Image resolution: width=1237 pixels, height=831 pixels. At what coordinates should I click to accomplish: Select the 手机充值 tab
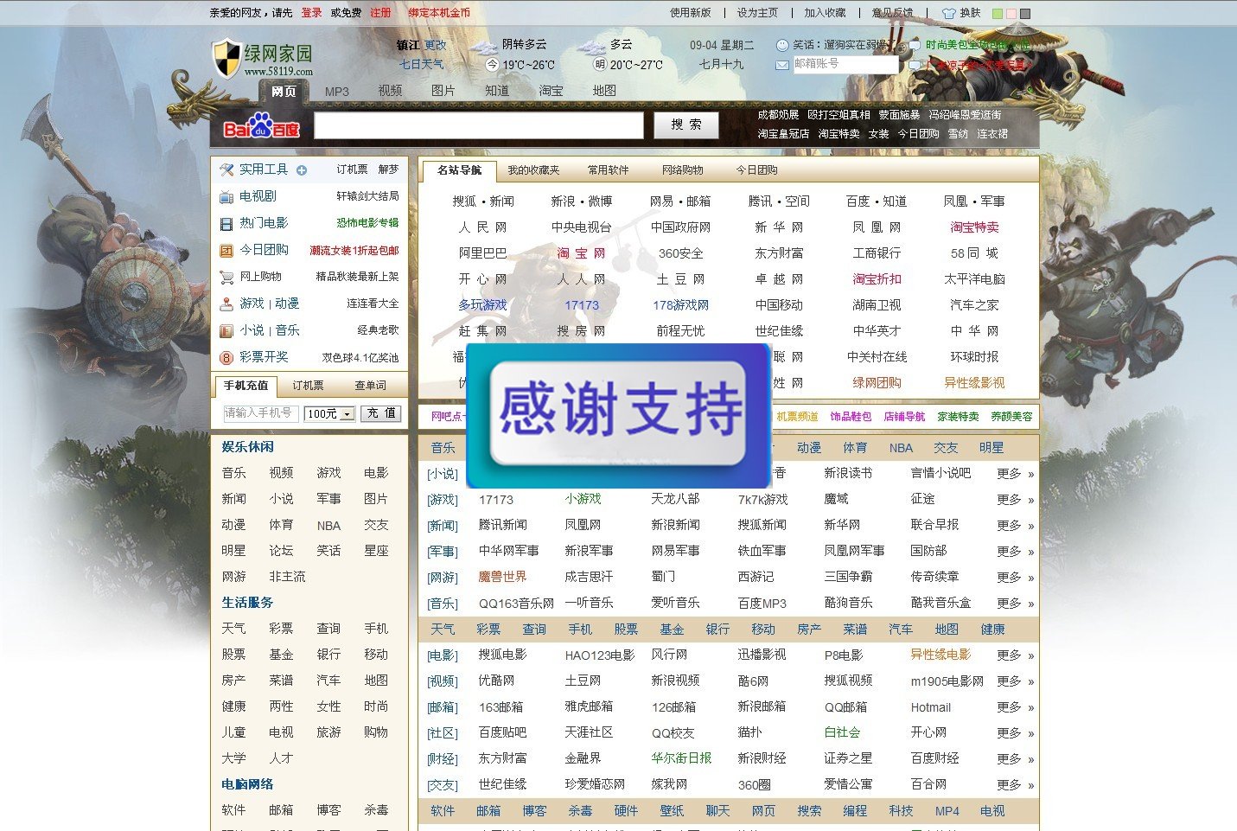pos(245,386)
